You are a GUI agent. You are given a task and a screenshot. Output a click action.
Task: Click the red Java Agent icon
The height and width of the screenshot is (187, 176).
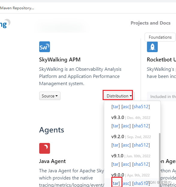(x=45, y=148)
